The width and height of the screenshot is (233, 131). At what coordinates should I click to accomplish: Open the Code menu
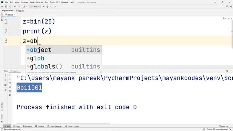pos(32,3)
